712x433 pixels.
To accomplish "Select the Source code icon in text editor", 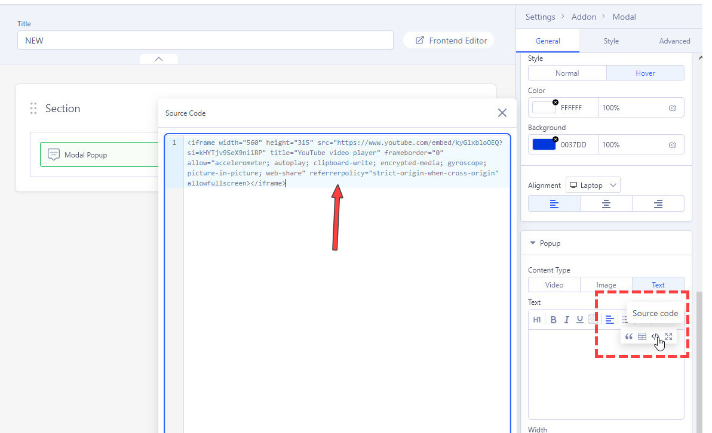I will tap(655, 336).
